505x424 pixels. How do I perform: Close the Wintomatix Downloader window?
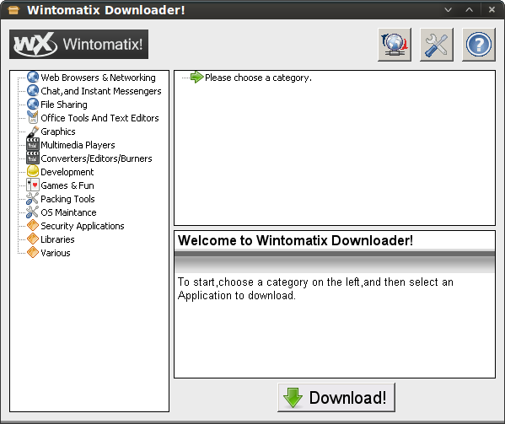(492, 9)
